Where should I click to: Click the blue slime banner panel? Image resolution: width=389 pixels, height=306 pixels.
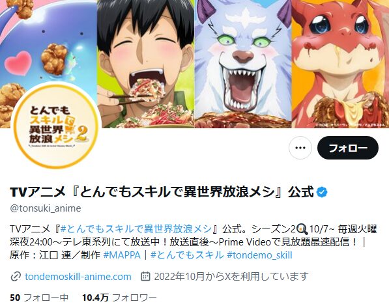[x=48, y=42]
